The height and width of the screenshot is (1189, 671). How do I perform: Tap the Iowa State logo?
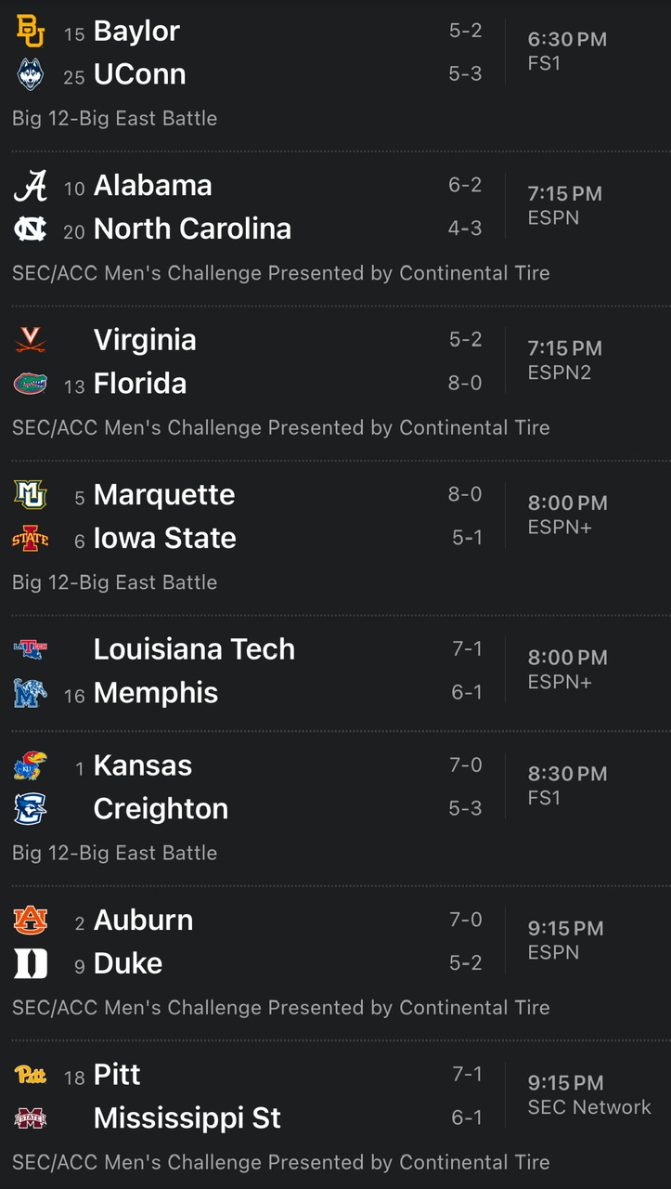tap(31, 539)
